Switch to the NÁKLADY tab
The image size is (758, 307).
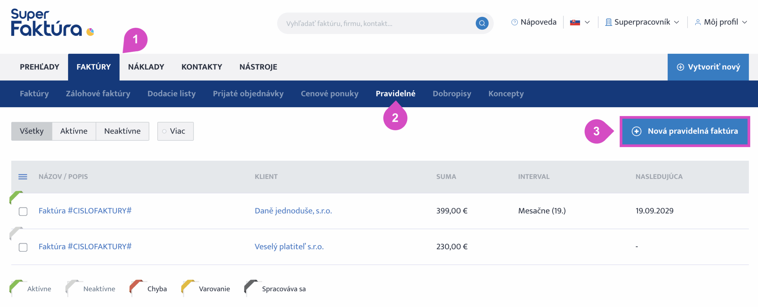pos(146,67)
